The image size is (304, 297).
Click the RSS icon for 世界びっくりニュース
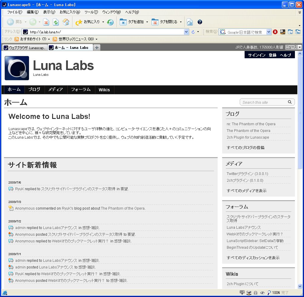(x=55, y=39)
